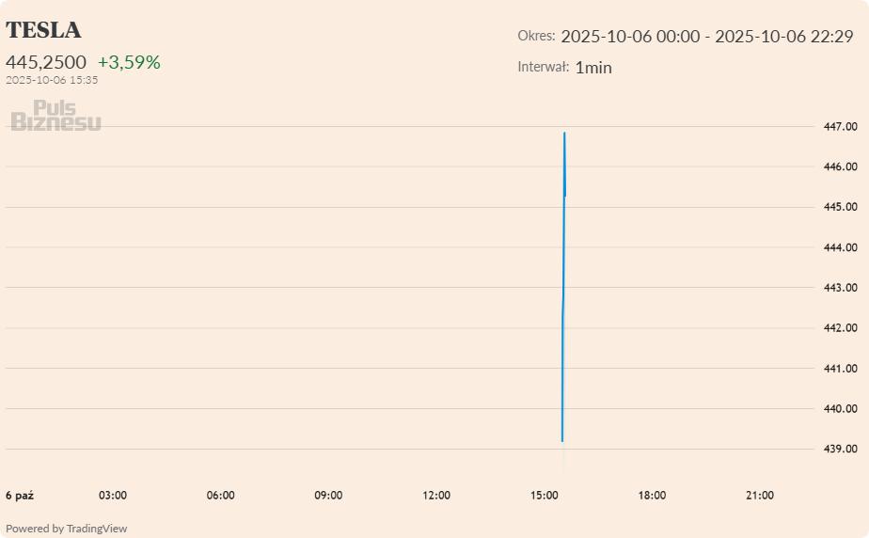This screenshot has height=538, width=869.
Task: Click the 15:00 time axis label
Action: 545,496
